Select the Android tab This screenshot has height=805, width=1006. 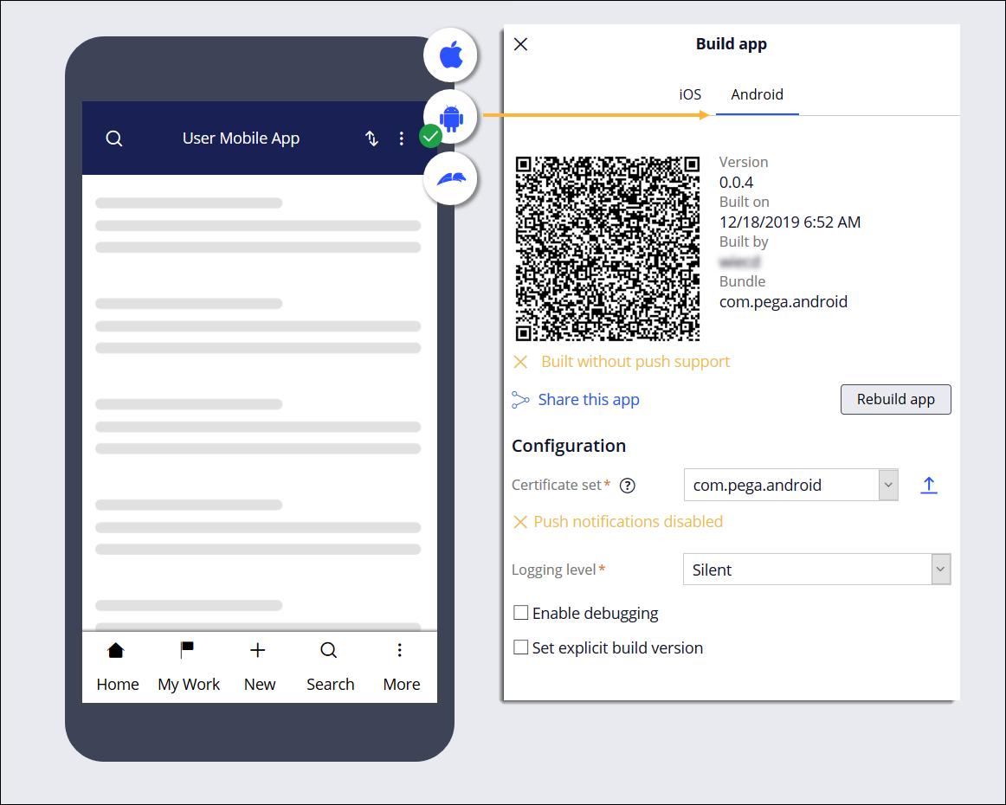pos(757,94)
